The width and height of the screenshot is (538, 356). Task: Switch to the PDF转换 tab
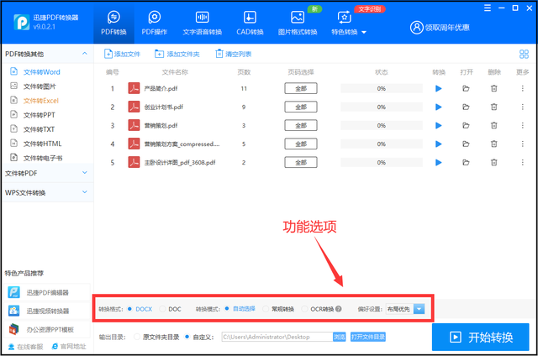pyautogui.click(x=113, y=23)
